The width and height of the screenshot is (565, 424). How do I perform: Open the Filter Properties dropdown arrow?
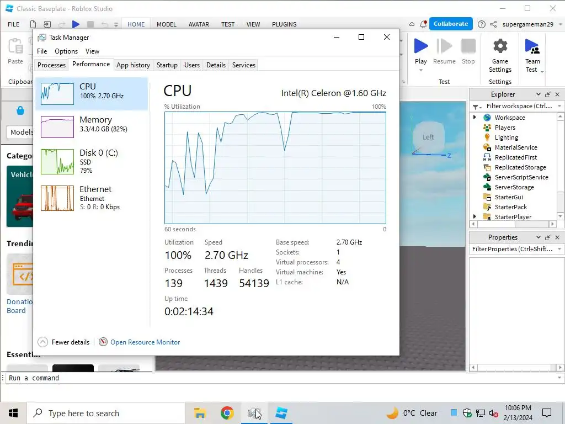(559, 249)
